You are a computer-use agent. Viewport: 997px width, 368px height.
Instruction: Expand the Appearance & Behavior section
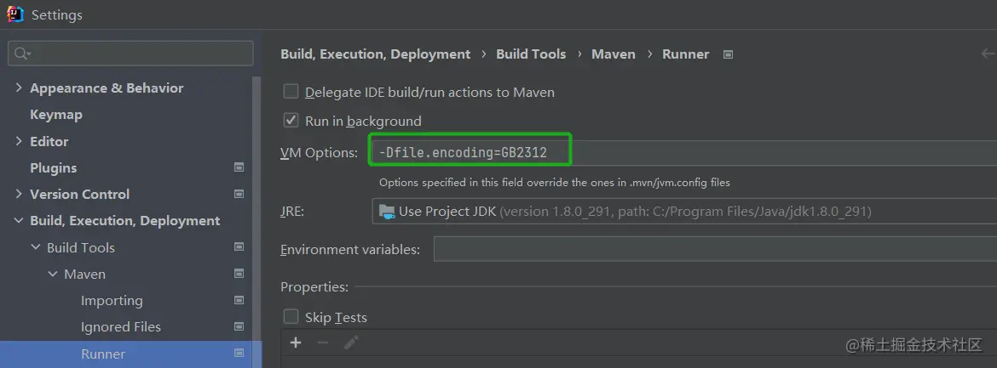point(19,88)
